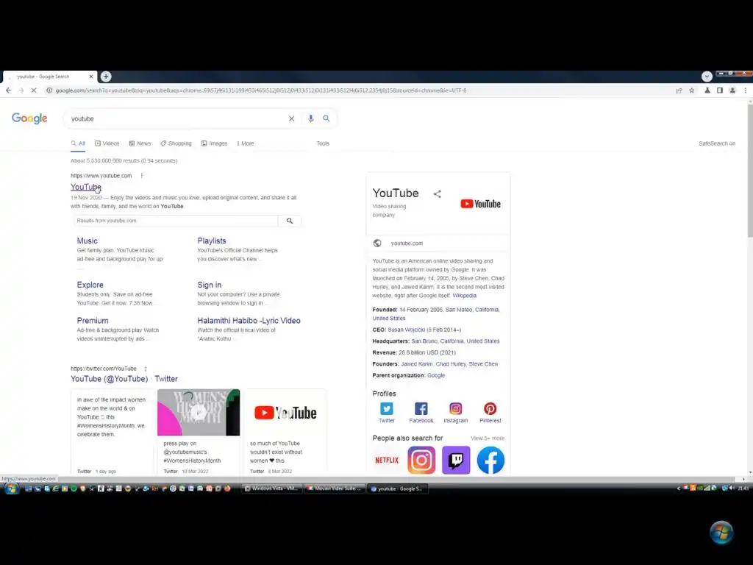Open the Playlists sitelink

coord(212,241)
